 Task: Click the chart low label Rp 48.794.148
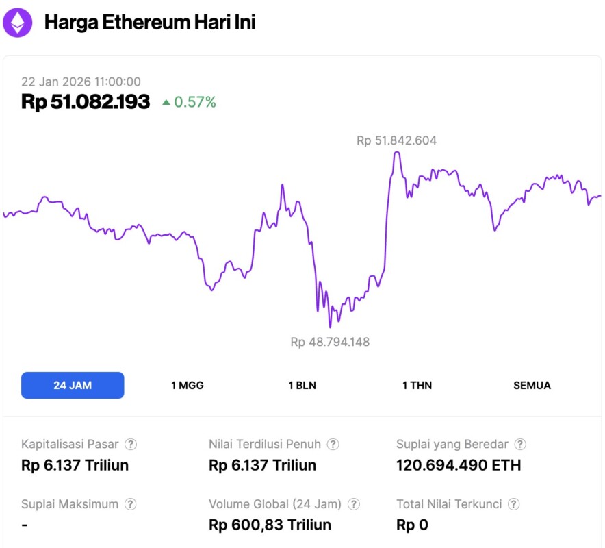(330, 341)
